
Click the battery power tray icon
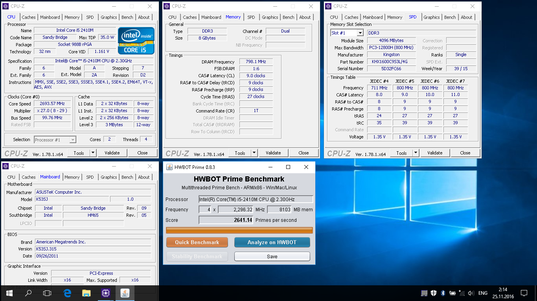(x=452, y=293)
